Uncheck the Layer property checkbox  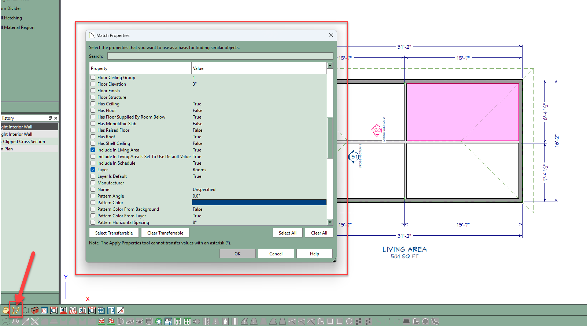tap(93, 170)
